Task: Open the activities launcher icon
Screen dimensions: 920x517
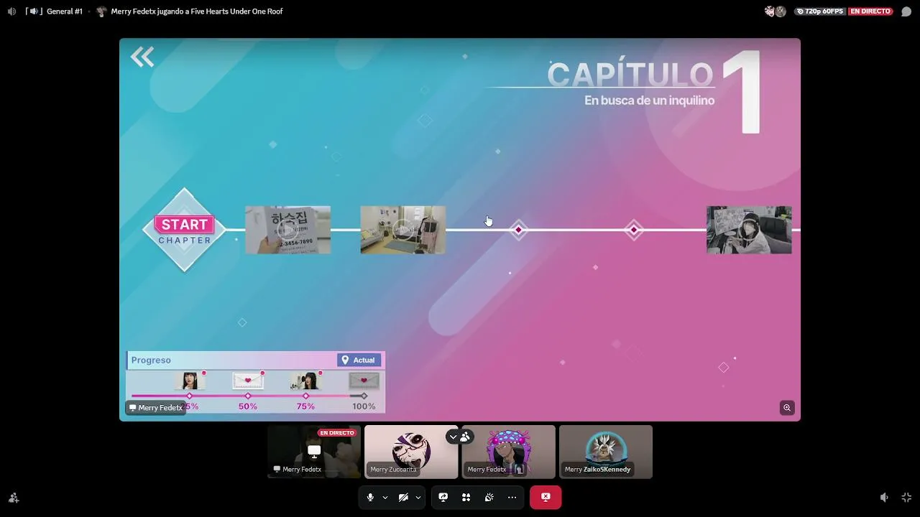Action: [466, 497]
